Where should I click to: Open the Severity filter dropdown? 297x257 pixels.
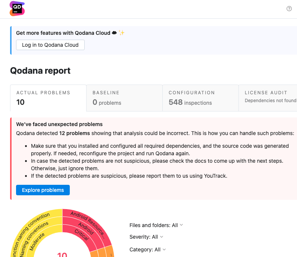pyautogui.click(x=146, y=237)
